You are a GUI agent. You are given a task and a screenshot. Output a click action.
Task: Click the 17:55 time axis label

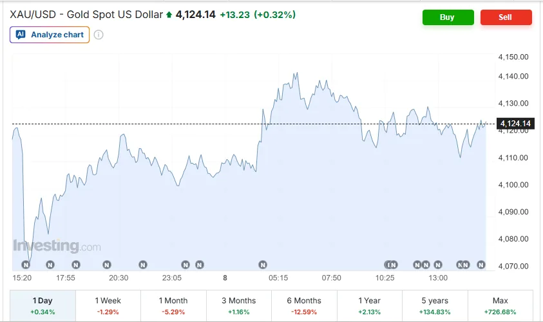66,278
